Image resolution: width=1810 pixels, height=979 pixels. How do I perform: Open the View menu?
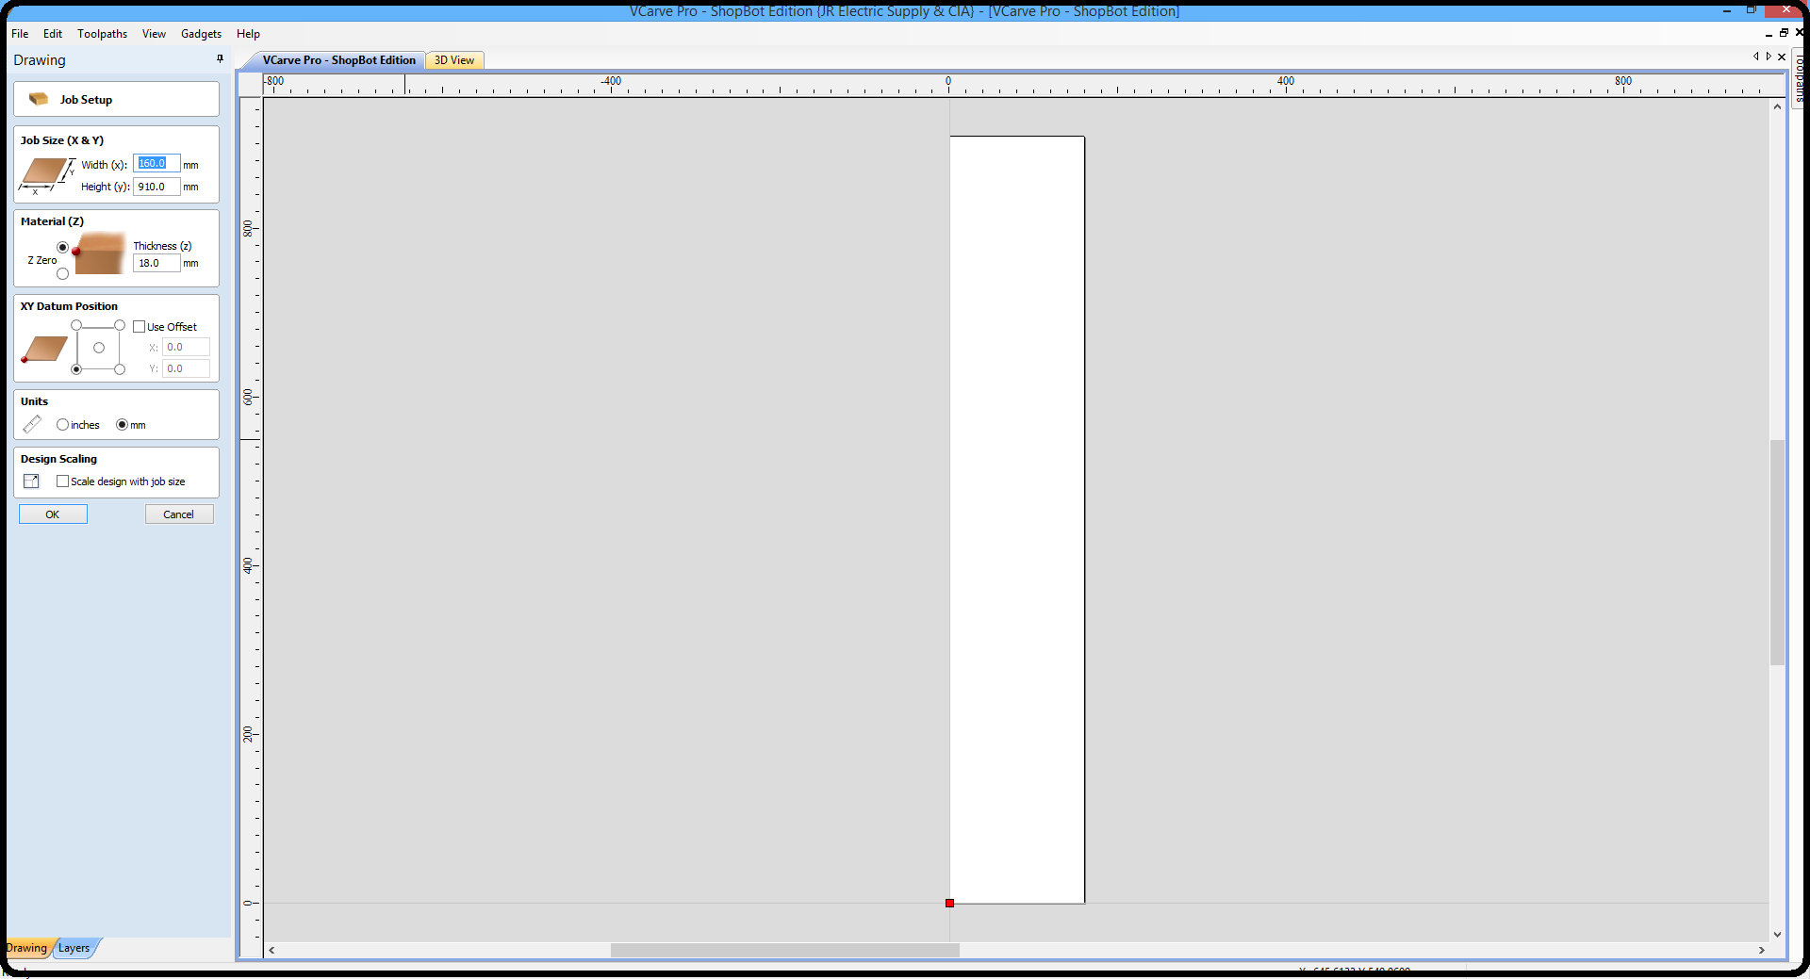[x=154, y=34]
